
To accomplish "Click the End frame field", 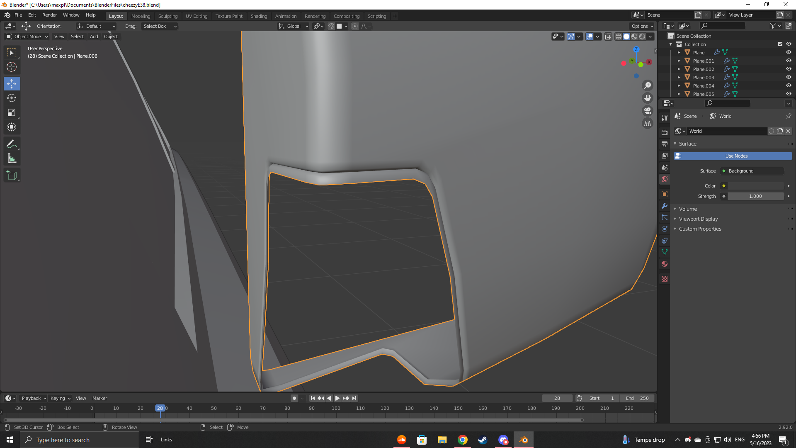I will (637, 398).
